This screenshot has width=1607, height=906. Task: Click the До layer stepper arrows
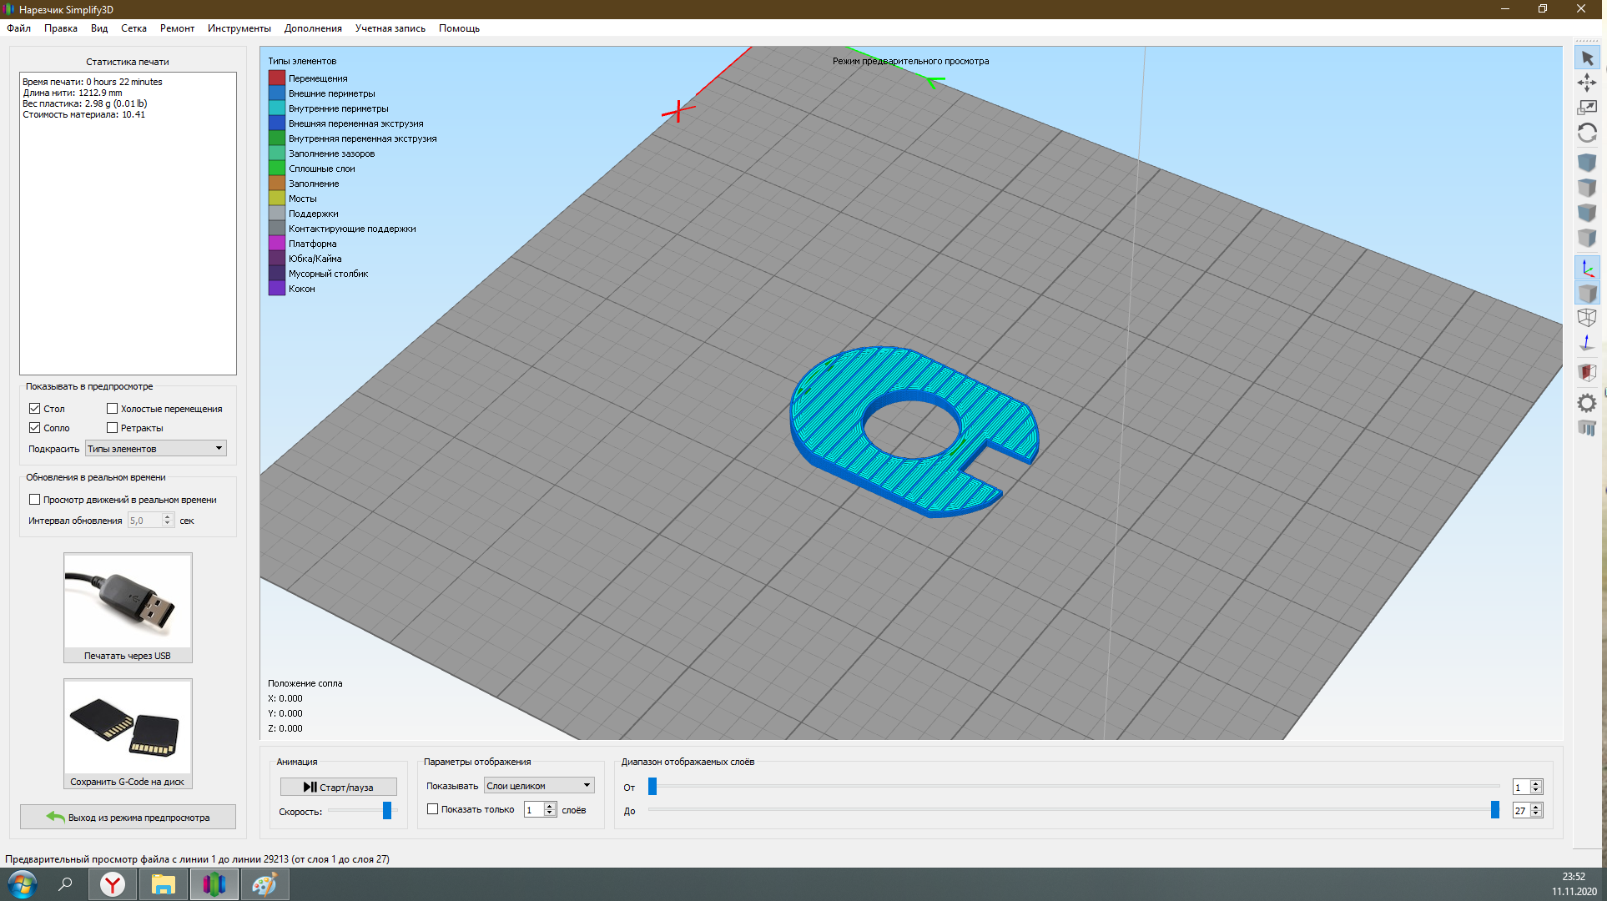pyautogui.click(x=1536, y=810)
